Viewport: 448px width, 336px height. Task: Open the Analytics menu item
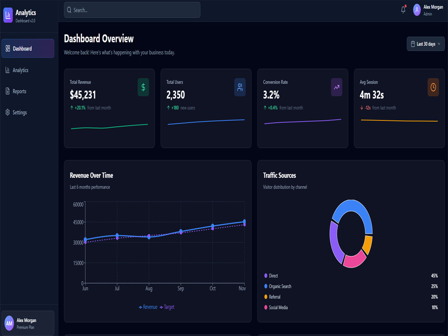coord(28,70)
